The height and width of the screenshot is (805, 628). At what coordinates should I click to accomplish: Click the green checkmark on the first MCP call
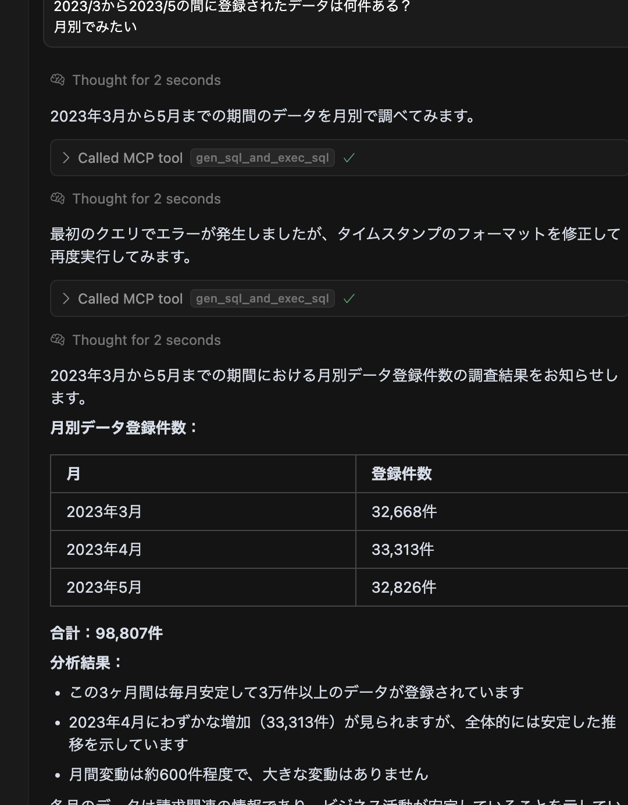click(349, 158)
